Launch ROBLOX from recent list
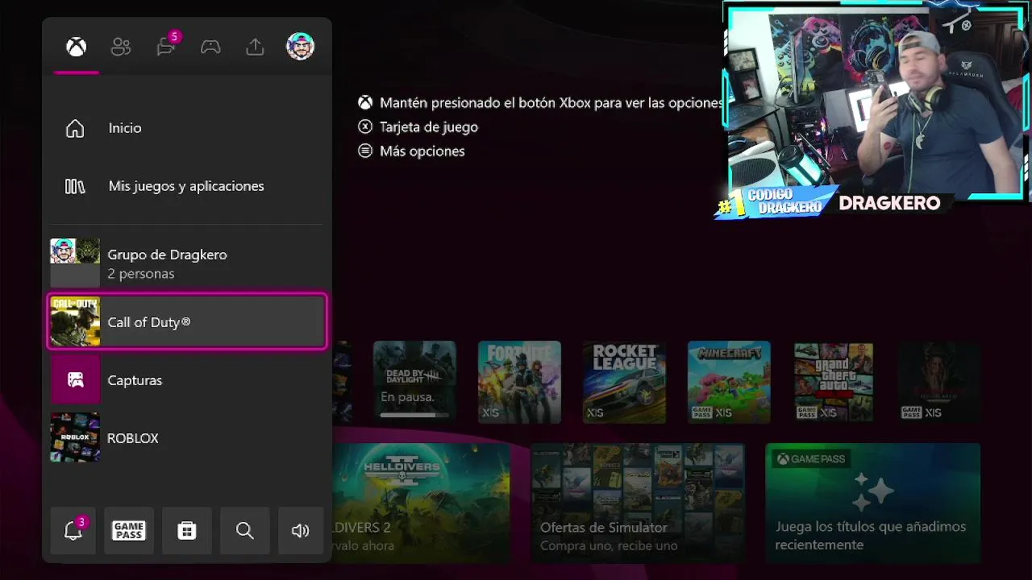Image resolution: width=1032 pixels, height=580 pixels. click(187, 437)
